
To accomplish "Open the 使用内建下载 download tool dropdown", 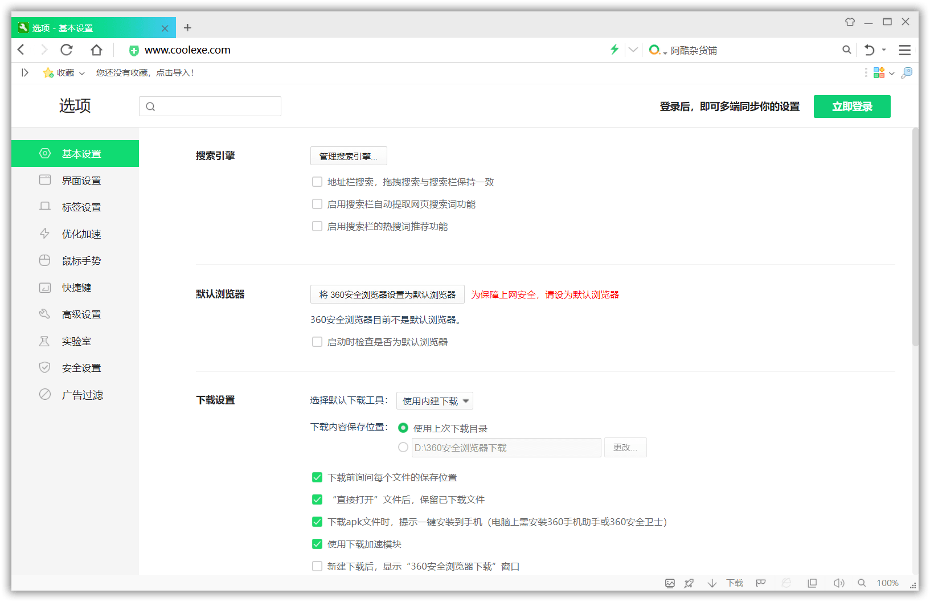I will 435,401.
